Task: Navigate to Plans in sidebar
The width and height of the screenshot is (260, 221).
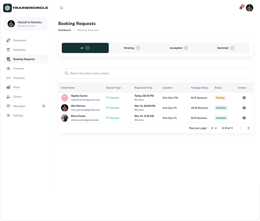Action: click(x=26, y=87)
